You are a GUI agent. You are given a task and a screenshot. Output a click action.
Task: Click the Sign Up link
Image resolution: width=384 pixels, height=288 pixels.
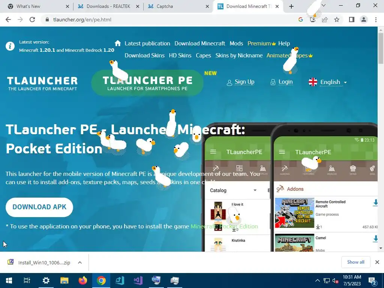[244, 82]
